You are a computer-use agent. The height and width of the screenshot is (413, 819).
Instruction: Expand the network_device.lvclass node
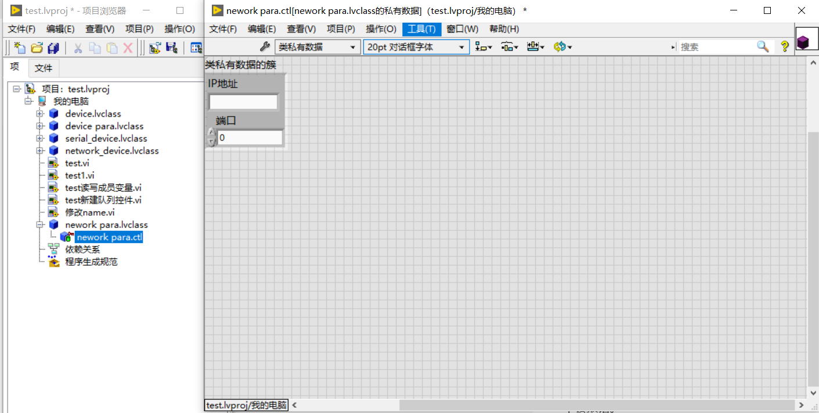40,151
